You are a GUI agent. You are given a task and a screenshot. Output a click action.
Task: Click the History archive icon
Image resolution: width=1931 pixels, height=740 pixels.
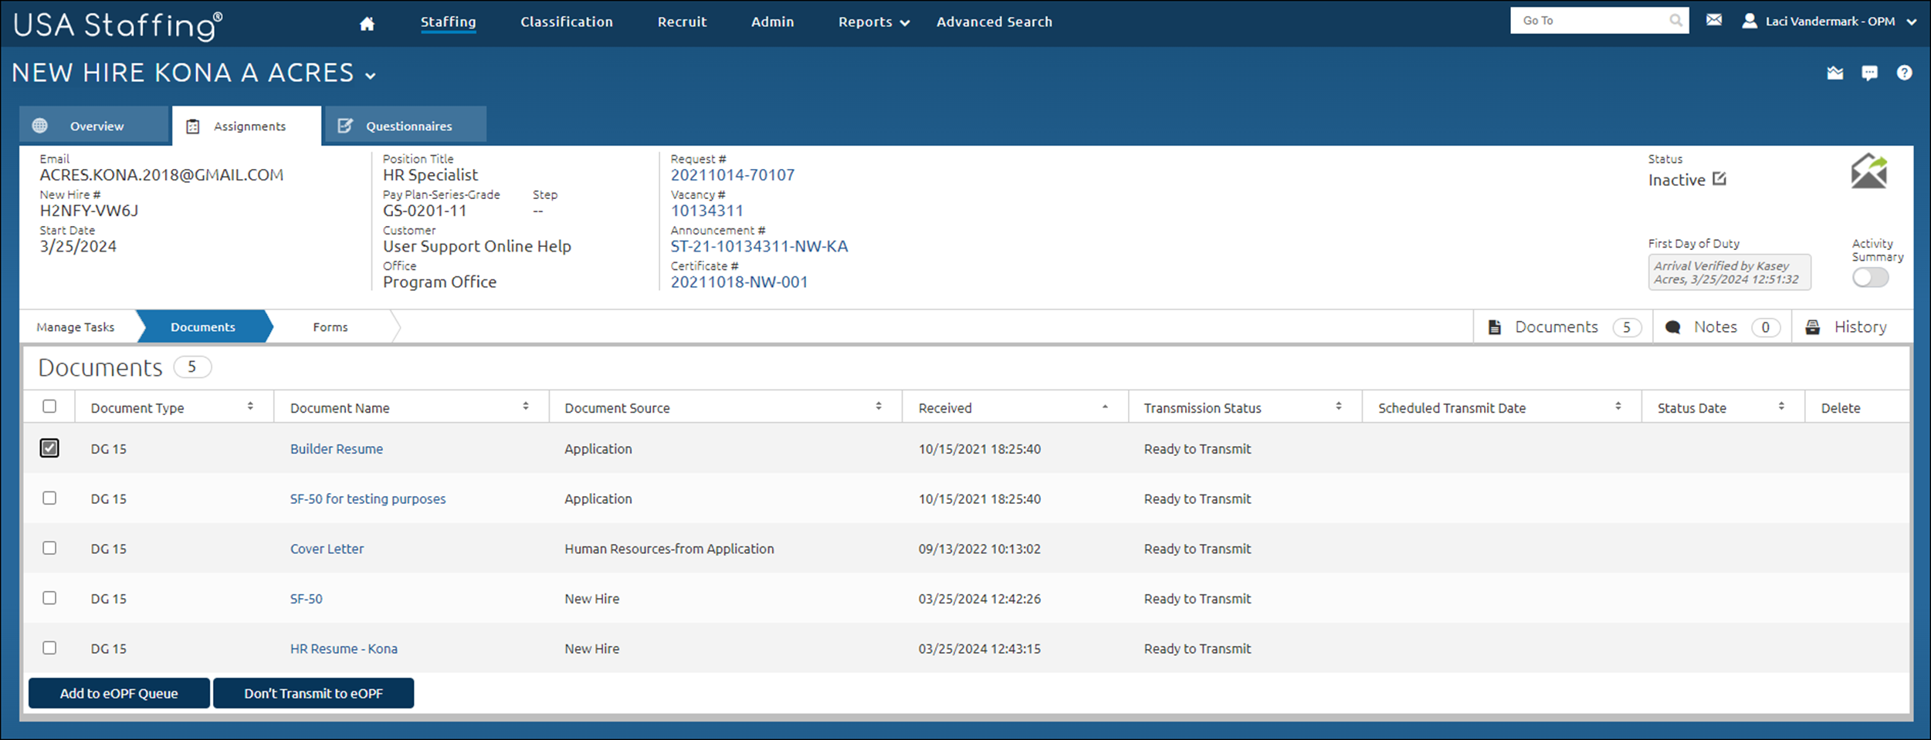(1813, 326)
